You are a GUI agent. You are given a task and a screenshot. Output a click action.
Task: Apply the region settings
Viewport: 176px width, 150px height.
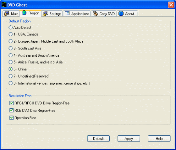[129, 139]
